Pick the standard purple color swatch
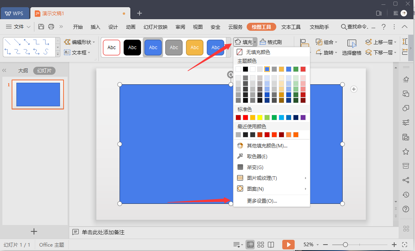The width and height of the screenshot is (415, 251). (303, 118)
